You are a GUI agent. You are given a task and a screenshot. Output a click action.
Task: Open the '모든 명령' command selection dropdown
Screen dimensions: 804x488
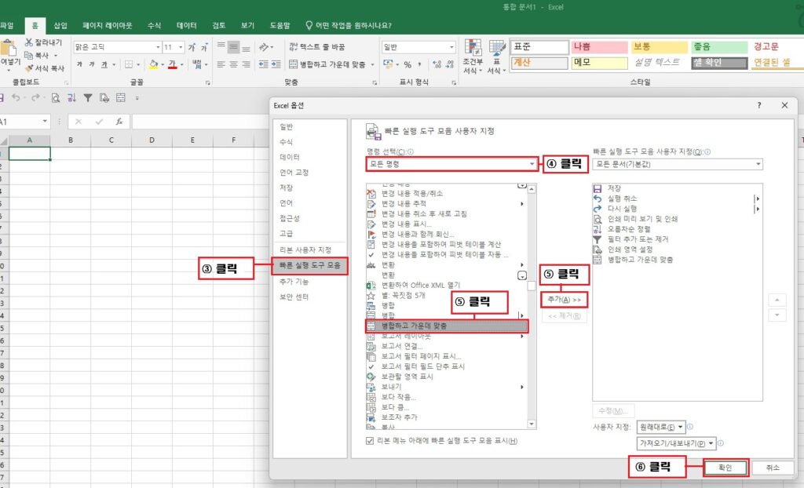(x=452, y=164)
